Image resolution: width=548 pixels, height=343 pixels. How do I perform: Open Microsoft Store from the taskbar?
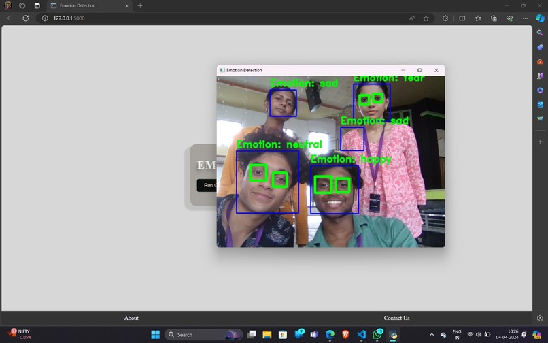tap(283, 335)
